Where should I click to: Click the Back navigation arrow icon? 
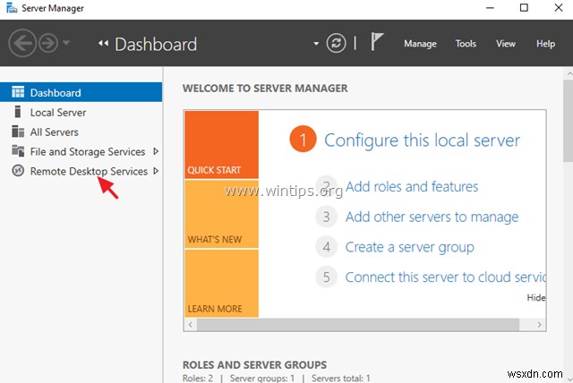click(x=22, y=43)
